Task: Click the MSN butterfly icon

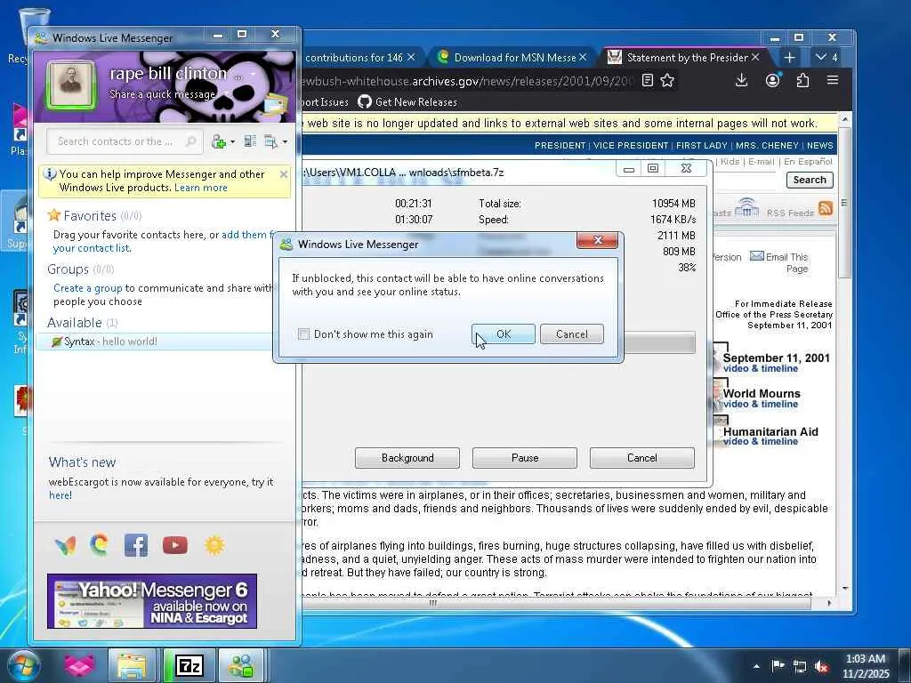Action: click(x=65, y=545)
